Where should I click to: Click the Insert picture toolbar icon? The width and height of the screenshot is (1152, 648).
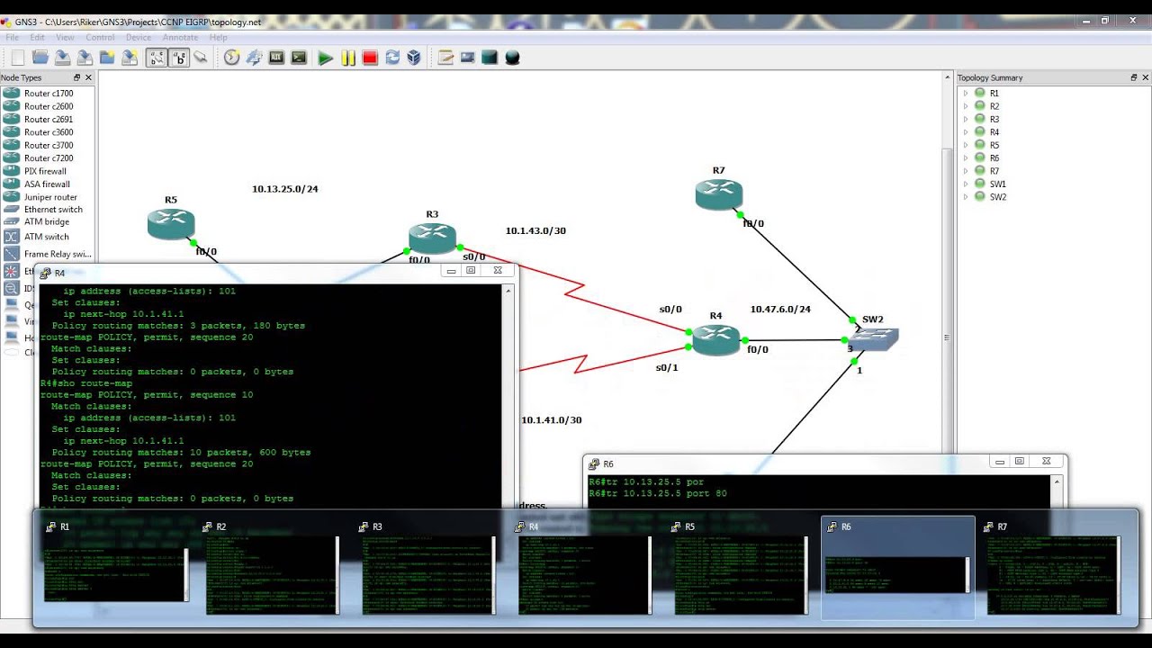(468, 58)
